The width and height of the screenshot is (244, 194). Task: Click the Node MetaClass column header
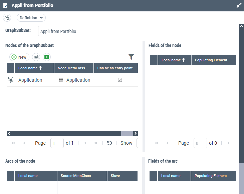[x=71, y=68]
